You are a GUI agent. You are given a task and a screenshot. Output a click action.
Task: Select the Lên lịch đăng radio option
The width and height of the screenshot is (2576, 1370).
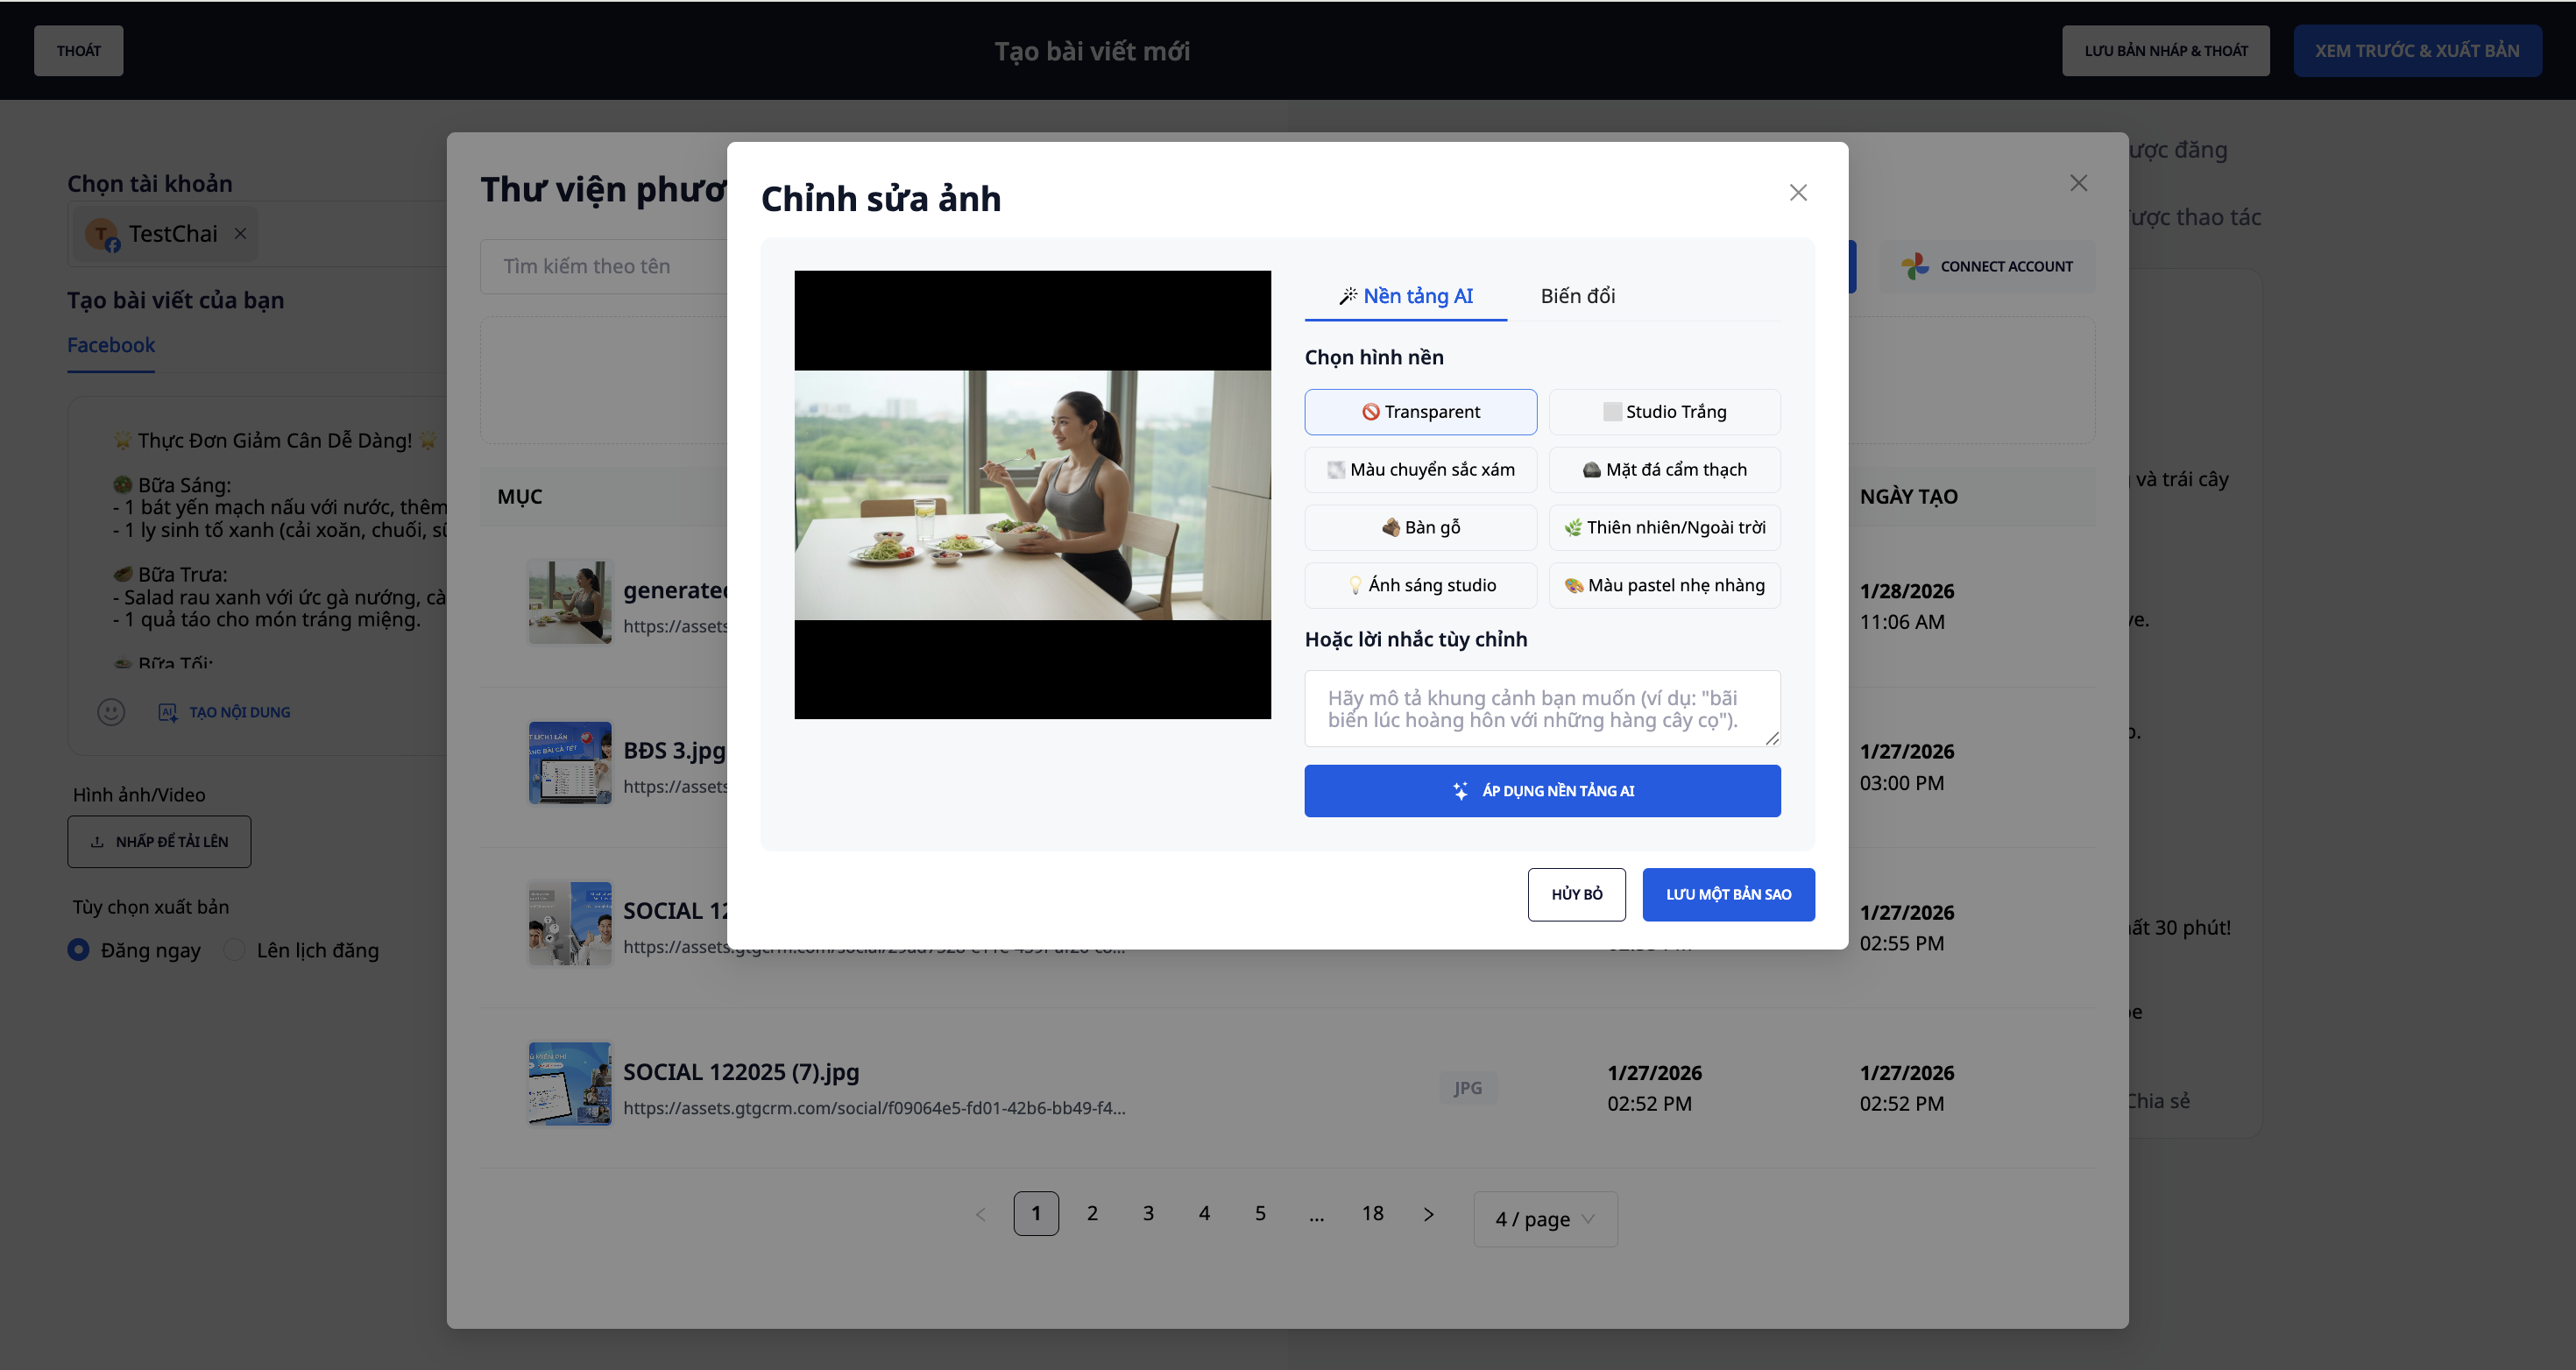point(234,950)
